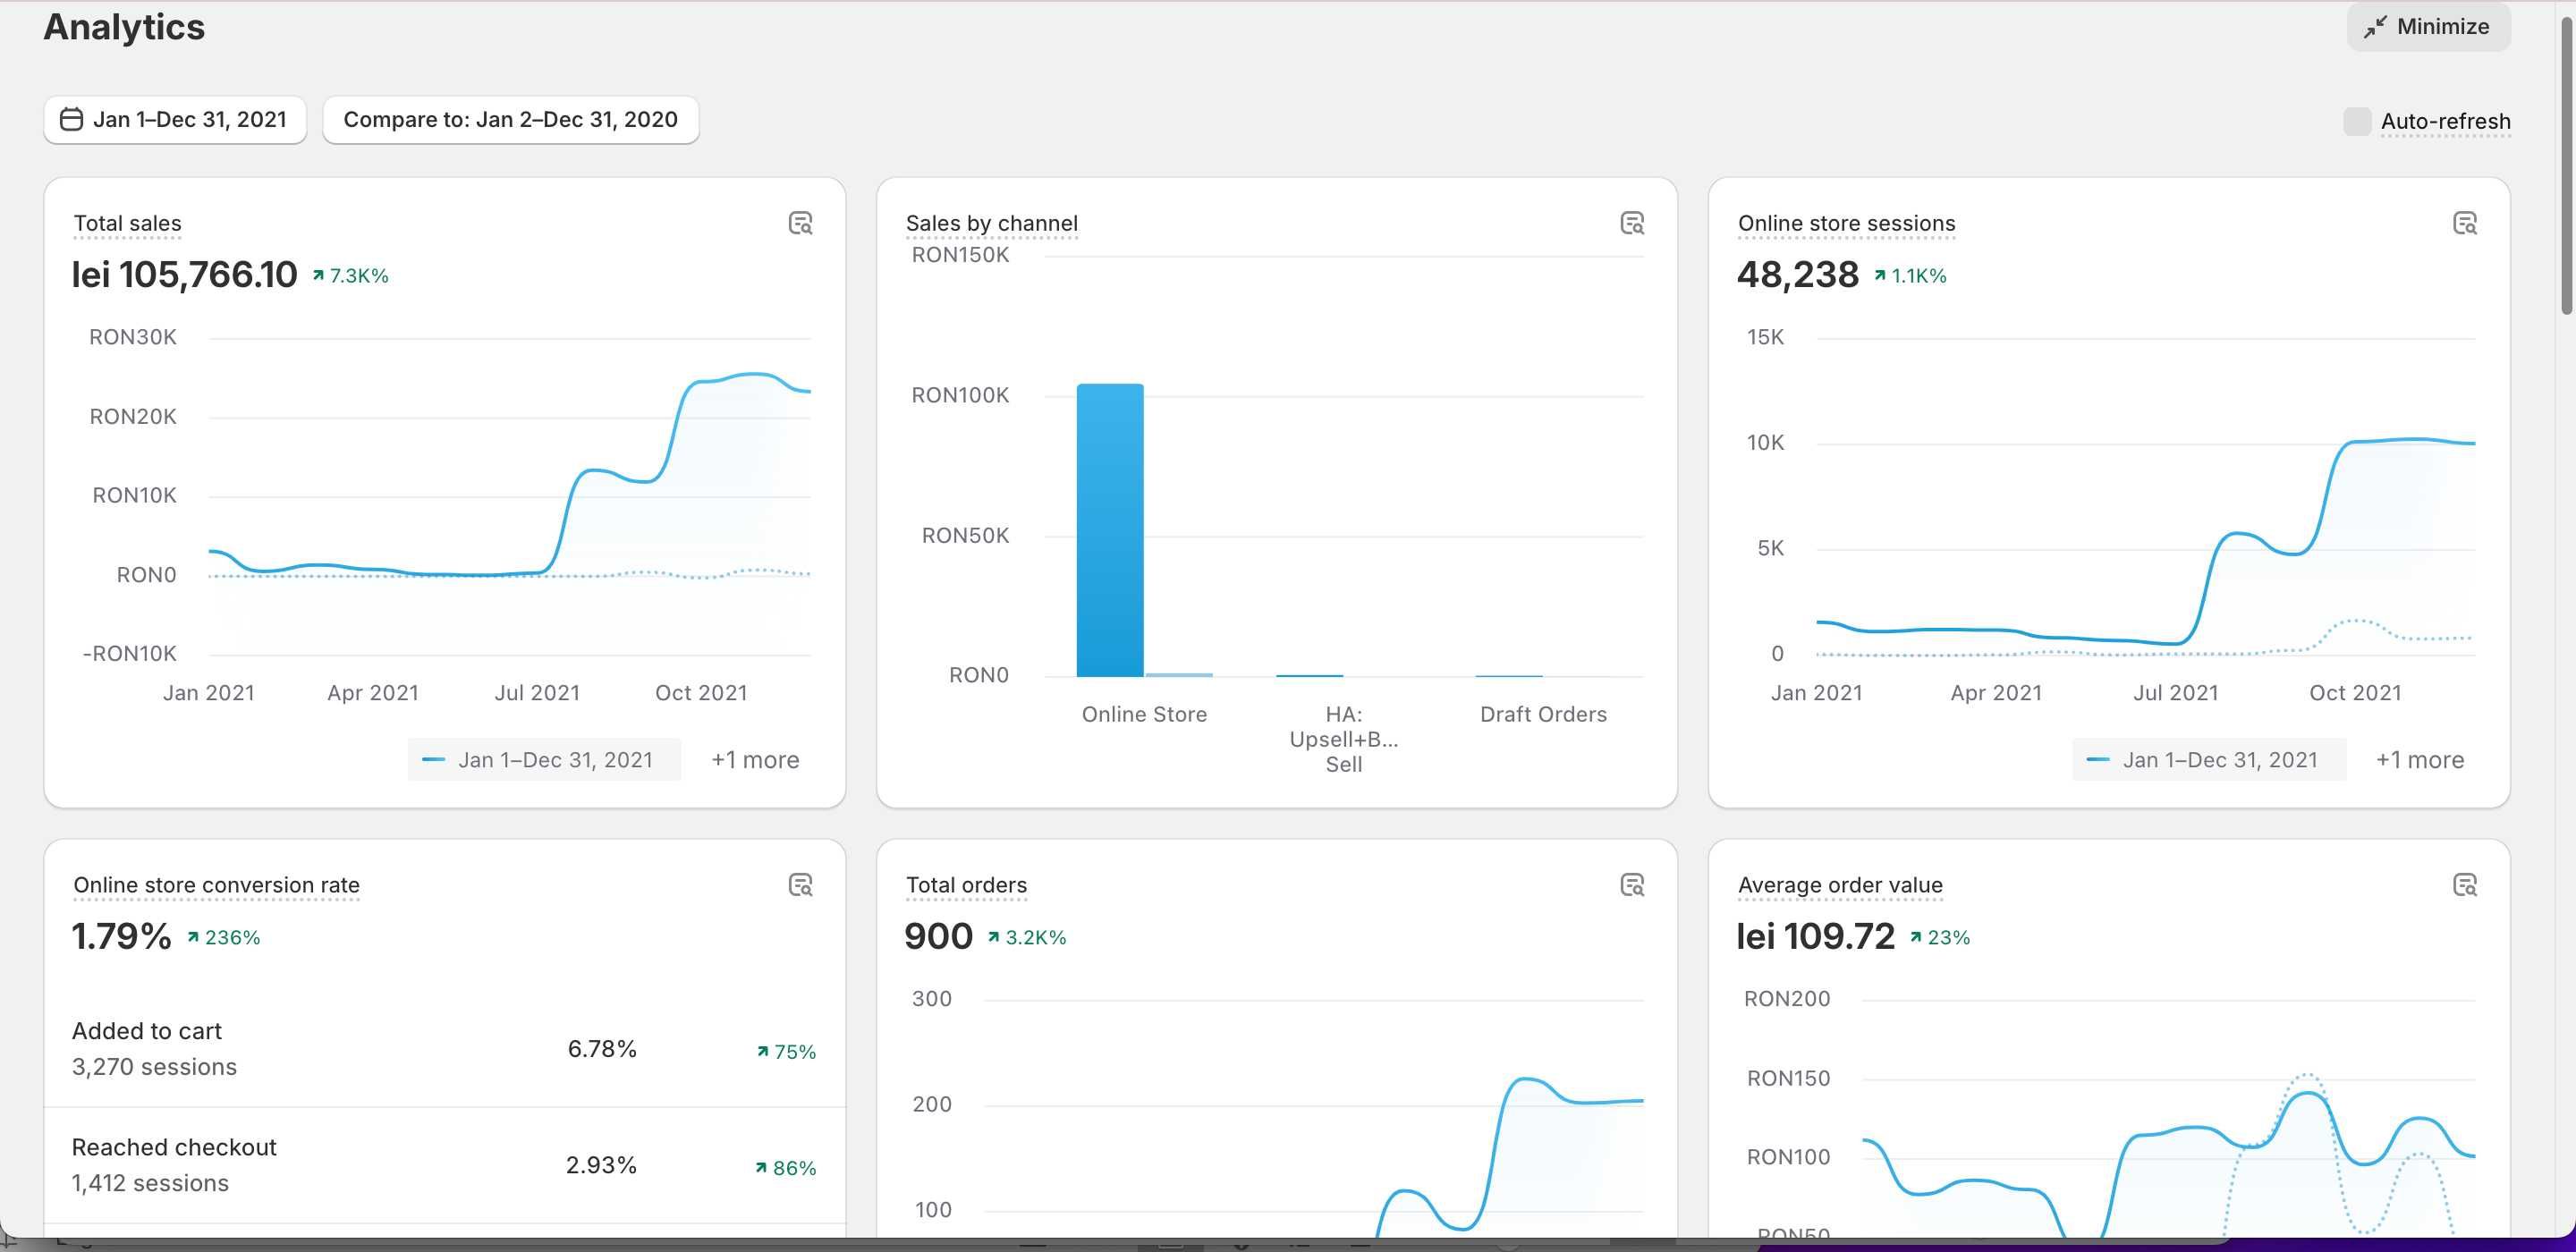The image size is (2576, 1252).
Task: Open the Jan 1–Dec 31, 2021 date picker
Action: [175, 120]
